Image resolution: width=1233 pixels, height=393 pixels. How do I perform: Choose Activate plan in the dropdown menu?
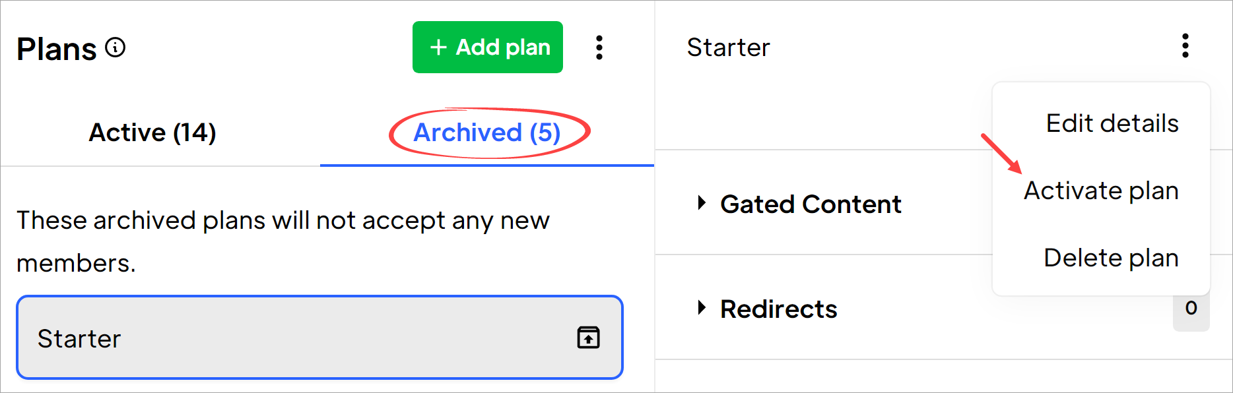(1101, 191)
